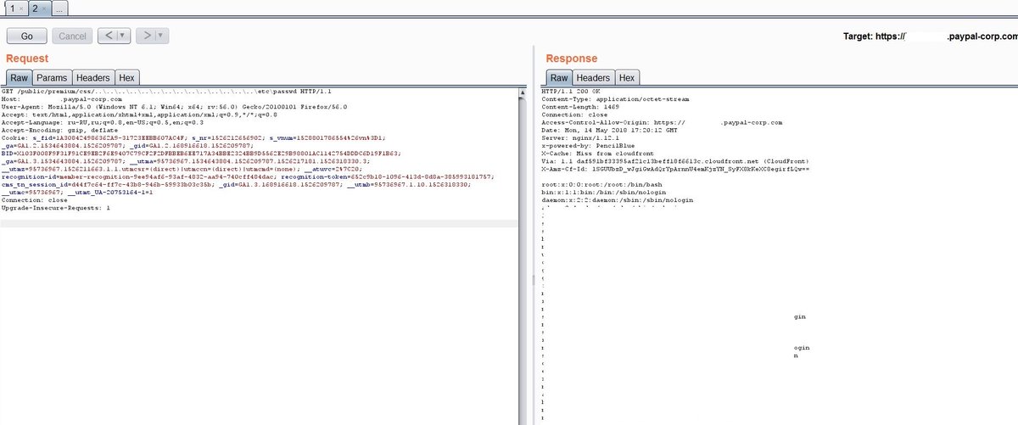Click Connection: close in the Response pane

coord(574,115)
